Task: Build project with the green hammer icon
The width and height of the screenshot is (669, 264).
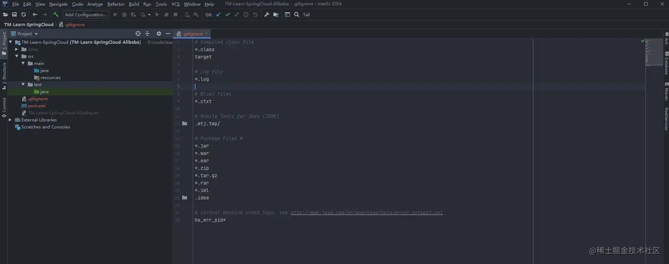Action: point(56,15)
